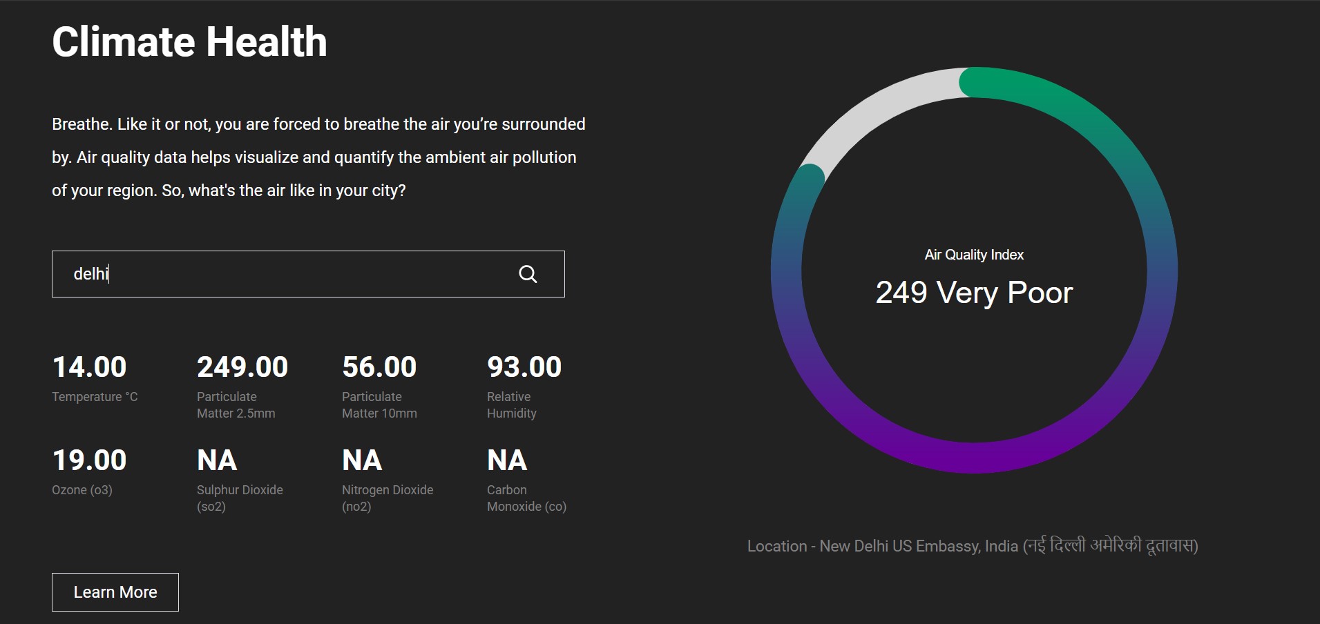Click the Sulphur Dioxide NA indicator
This screenshot has height=624, width=1320.
pyautogui.click(x=216, y=460)
